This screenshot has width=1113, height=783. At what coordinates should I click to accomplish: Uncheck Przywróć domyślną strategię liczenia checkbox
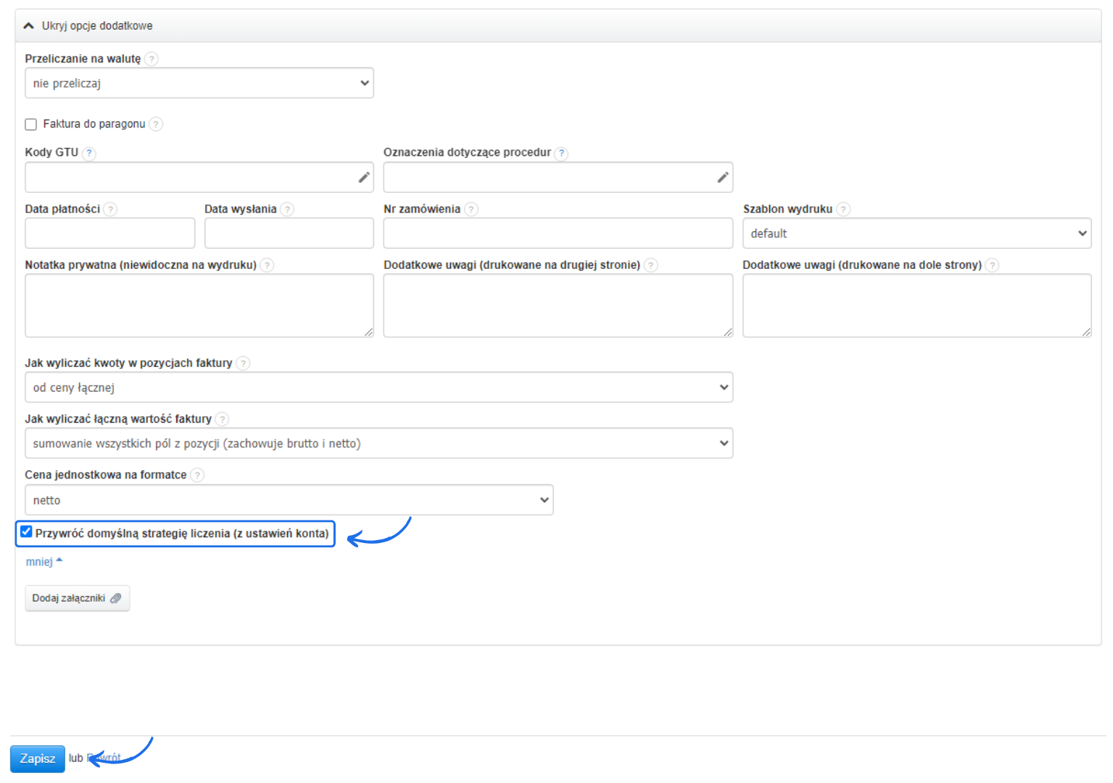coord(27,532)
